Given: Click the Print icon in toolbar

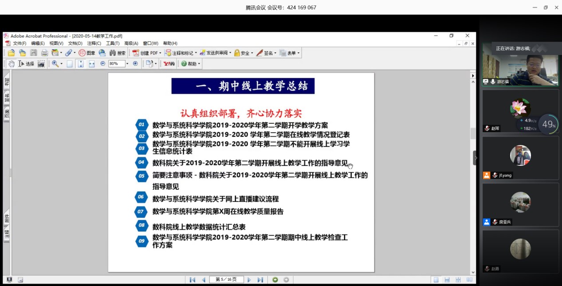Looking at the screenshot, I should [44, 53].
